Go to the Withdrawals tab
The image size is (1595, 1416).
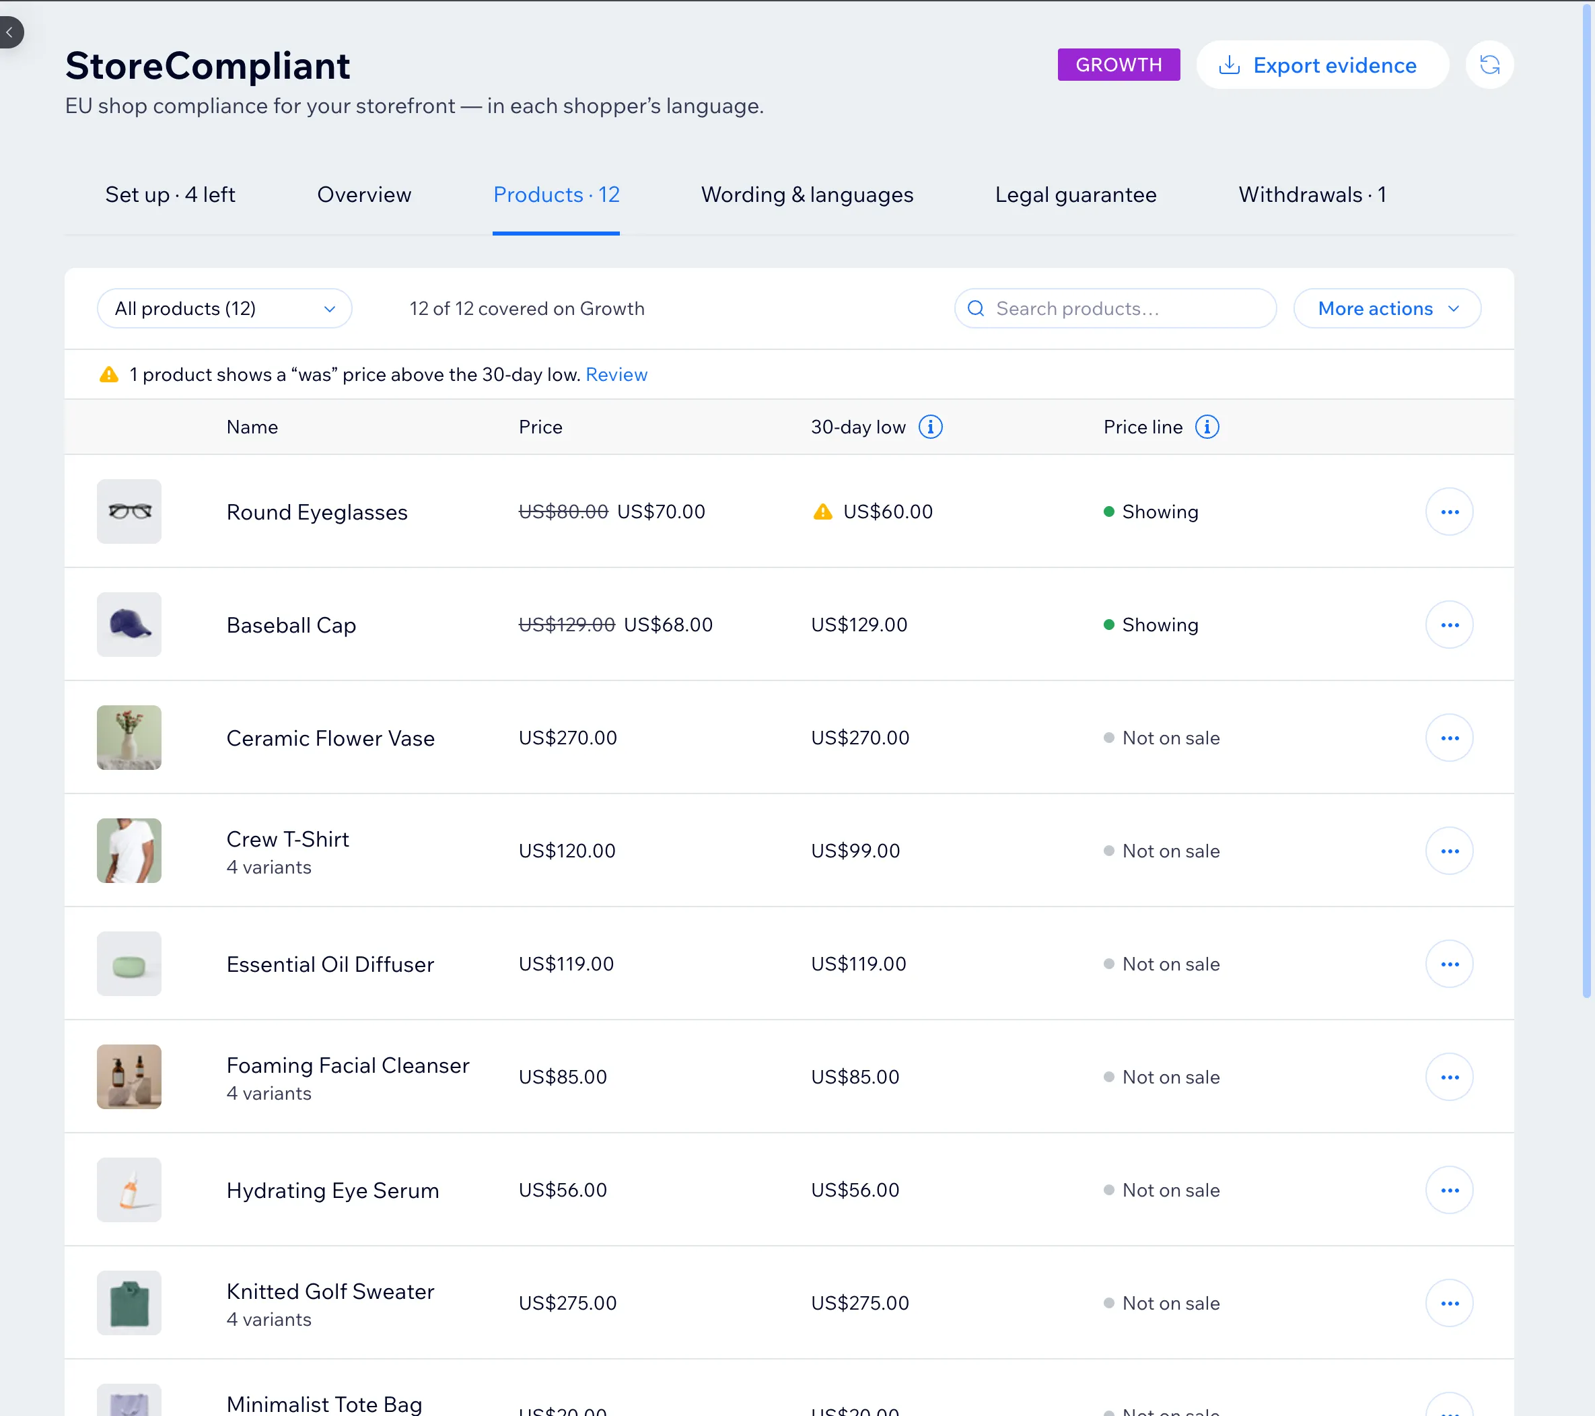tap(1312, 194)
